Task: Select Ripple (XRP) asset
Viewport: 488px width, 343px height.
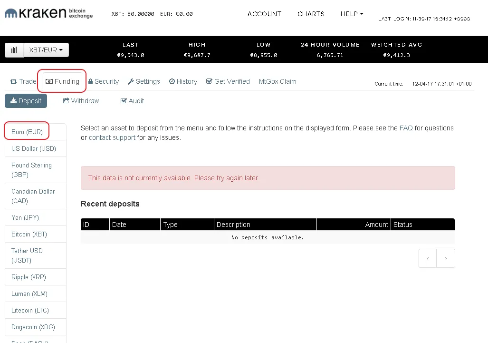Action: coord(36,277)
